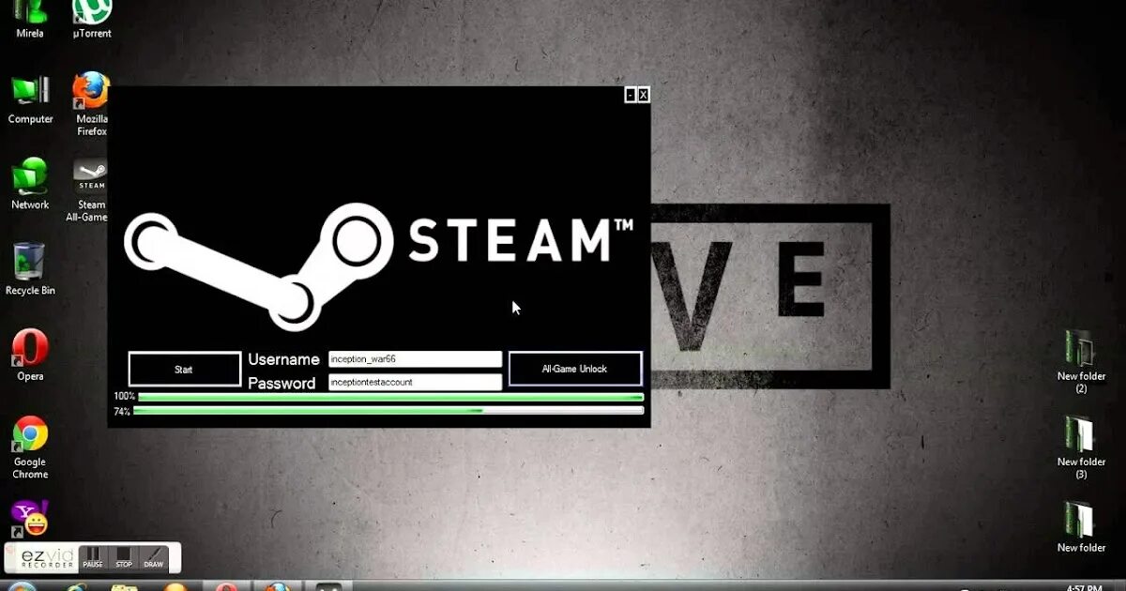1126x591 pixels.
Task: Minimize the Steam unlock window
Action: click(631, 95)
